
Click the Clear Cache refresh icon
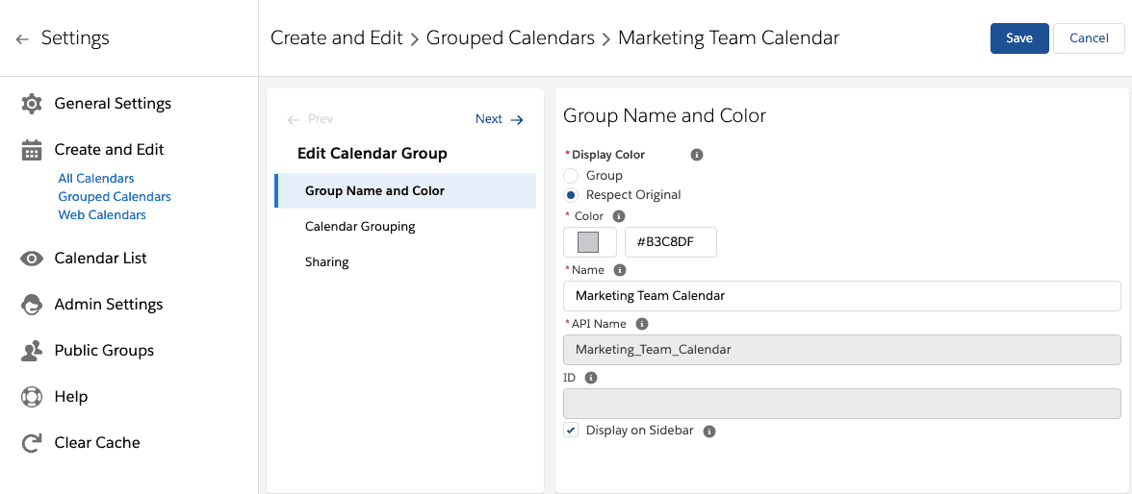coord(32,443)
